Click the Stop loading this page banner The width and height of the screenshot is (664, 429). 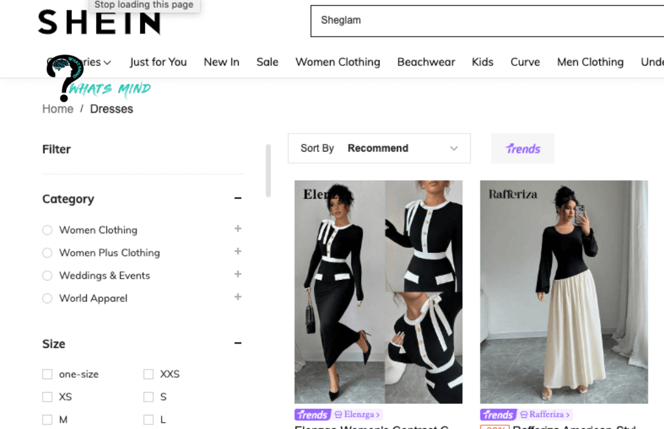click(143, 5)
